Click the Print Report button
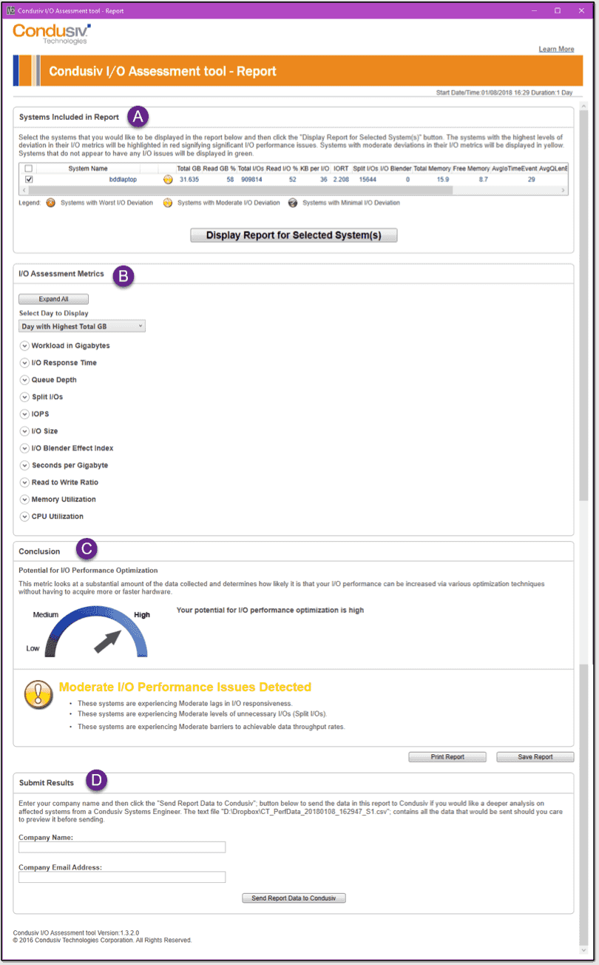599x965 pixels. pyautogui.click(x=447, y=757)
